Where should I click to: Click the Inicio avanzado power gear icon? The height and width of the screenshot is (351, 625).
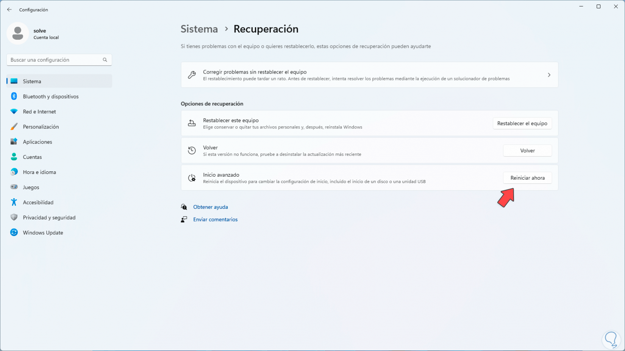pos(192,178)
